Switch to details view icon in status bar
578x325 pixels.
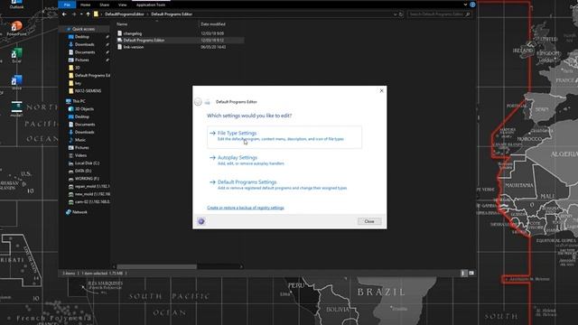pos(463,273)
